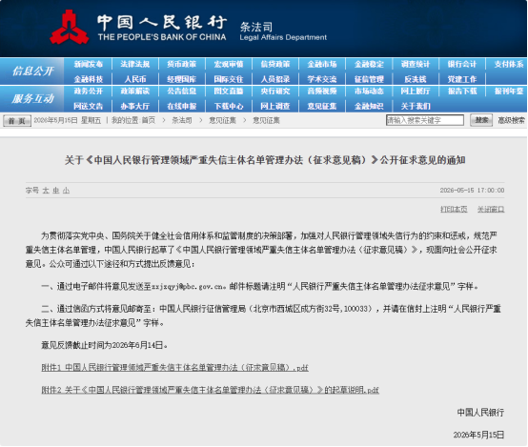Click the notice title heading text
The height and width of the screenshot is (447, 528).
click(x=265, y=160)
